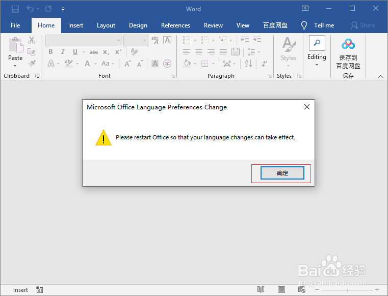This screenshot has height=296, width=388.
Task: Click the Copy icon
Action: [32, 51]
